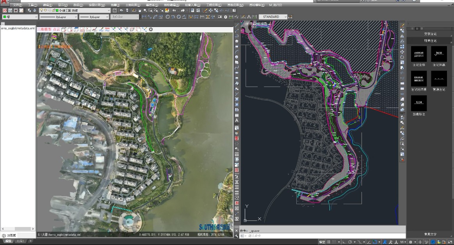Click the 3D viewer box model icon
Screen dimensions: 454x245
coord(64,29)
